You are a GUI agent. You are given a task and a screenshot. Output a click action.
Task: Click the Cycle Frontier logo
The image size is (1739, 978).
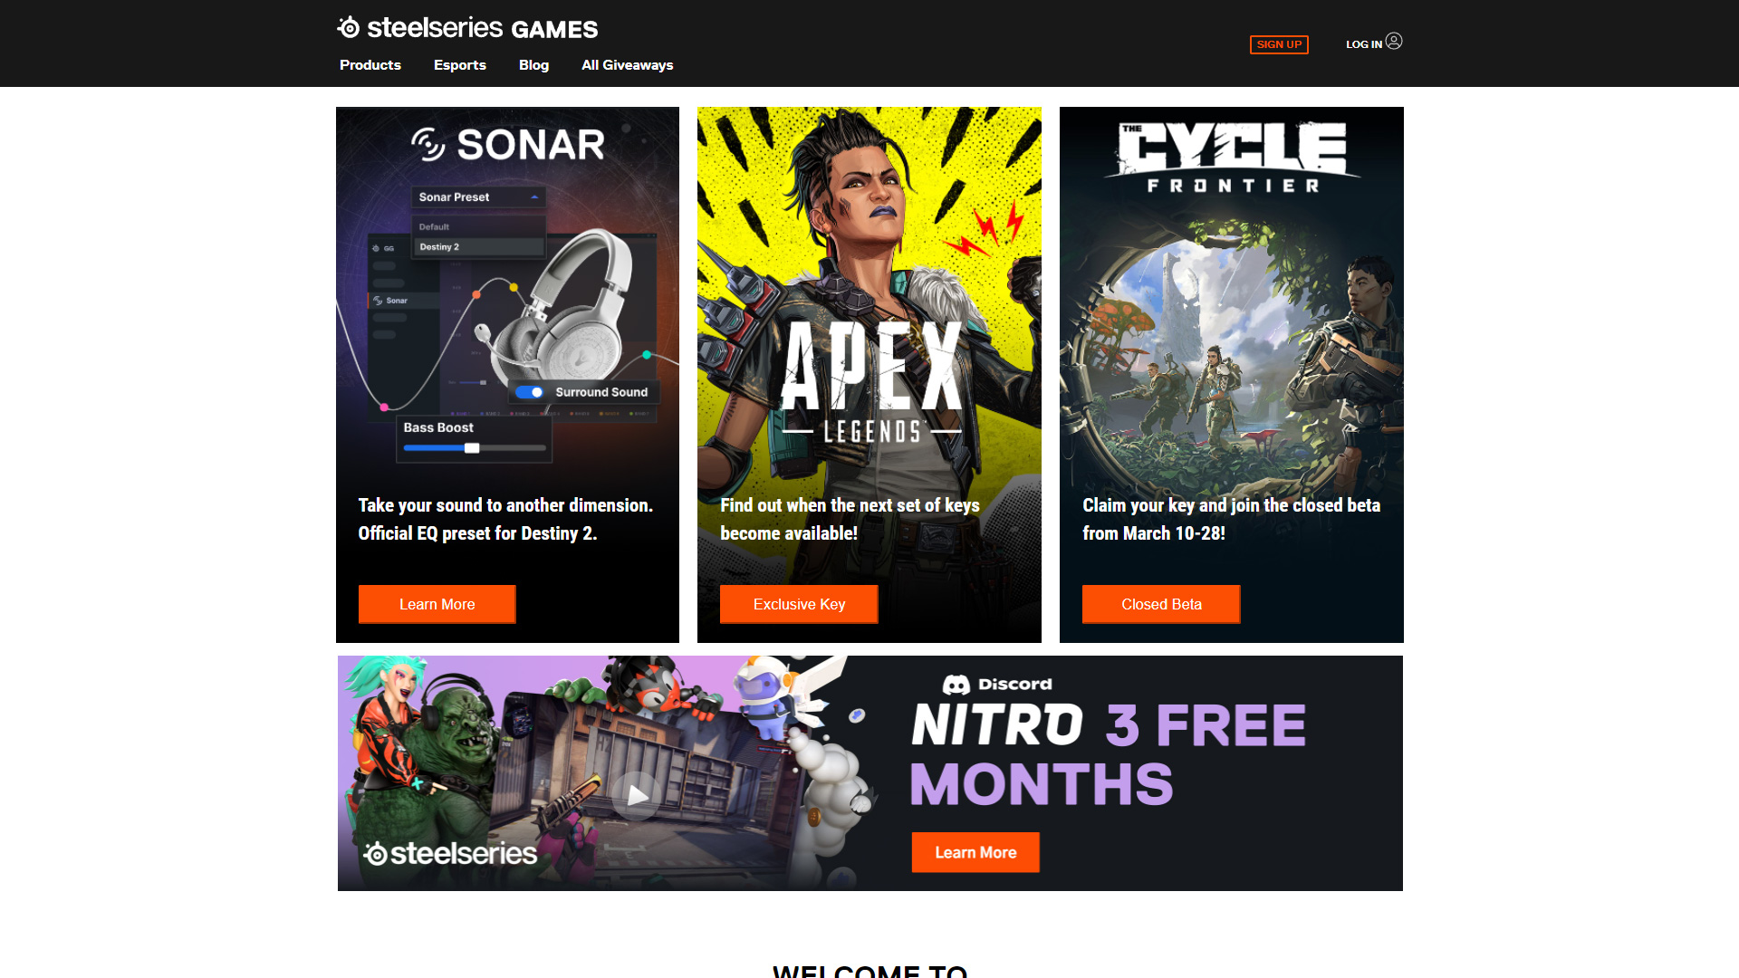[x=1232, y=158]
